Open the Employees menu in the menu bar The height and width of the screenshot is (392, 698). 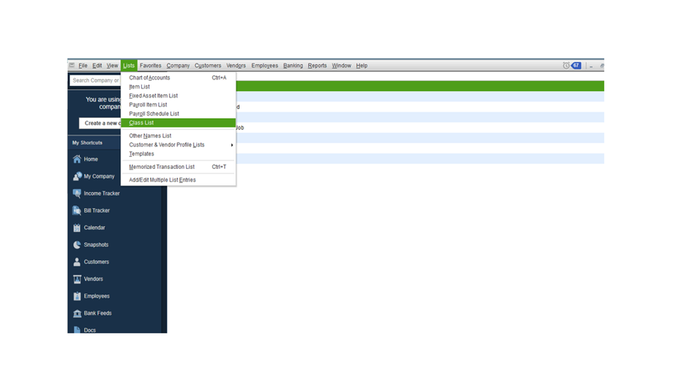[264, 66]
